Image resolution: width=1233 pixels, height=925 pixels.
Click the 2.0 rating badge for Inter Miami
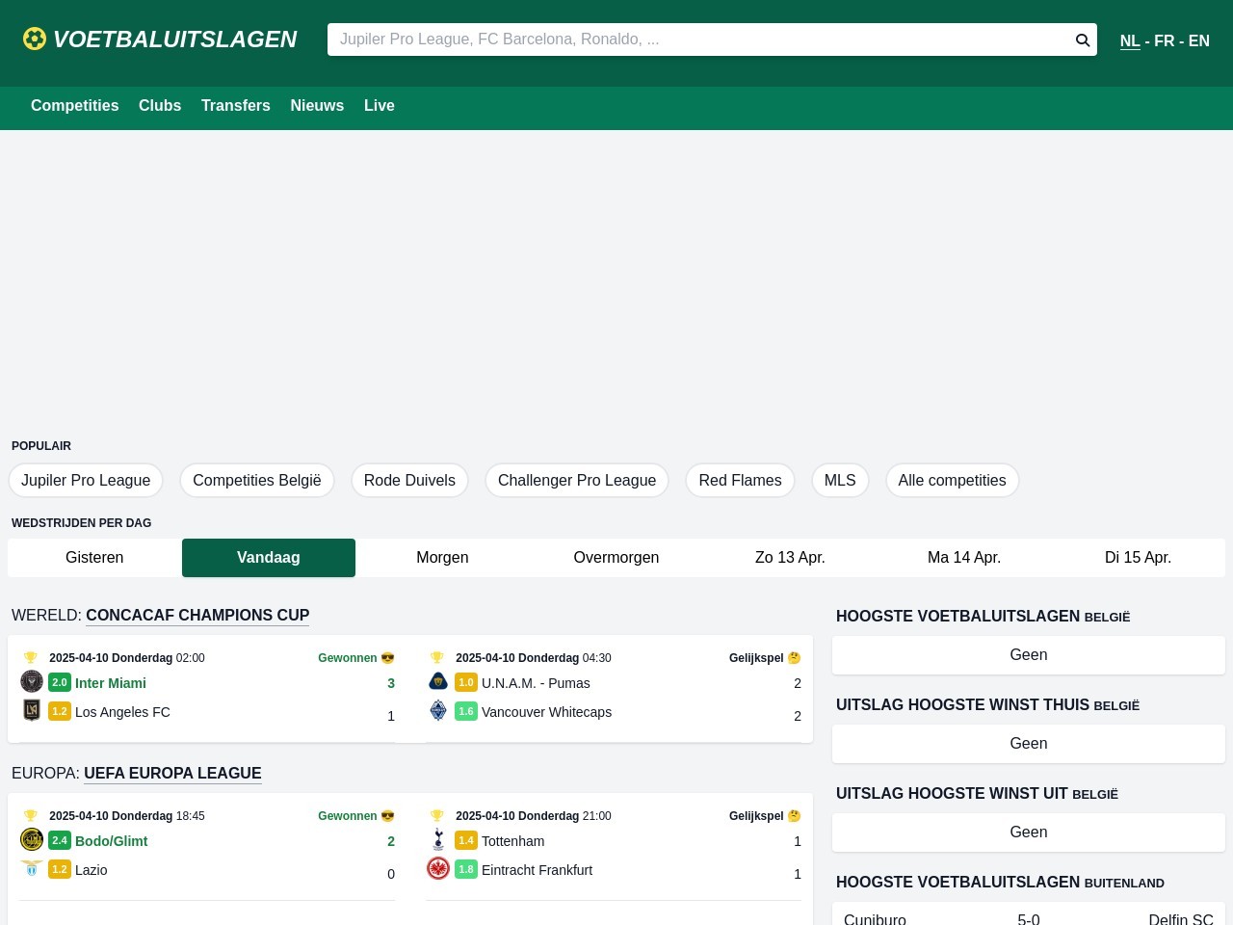[x=60, y=682]
